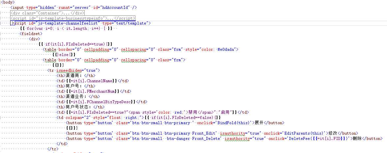Expand the collapsed div class="Container" region
Image resolution: width=387 pixels, height=153 pixels.
coord(47,13)
